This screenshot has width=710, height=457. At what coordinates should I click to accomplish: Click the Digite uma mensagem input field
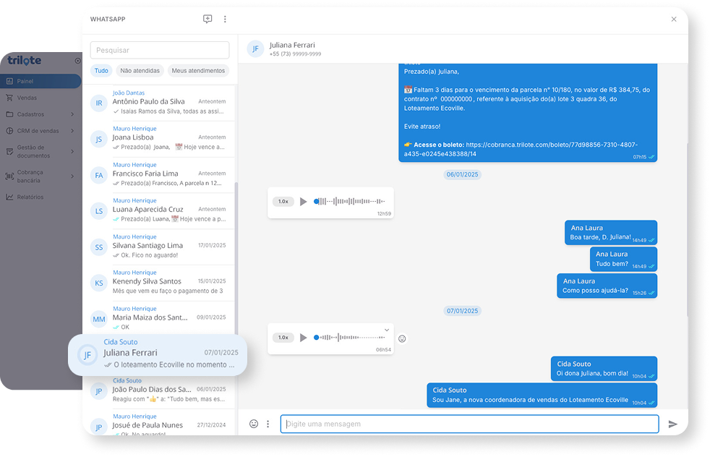(x=469, y=424)
